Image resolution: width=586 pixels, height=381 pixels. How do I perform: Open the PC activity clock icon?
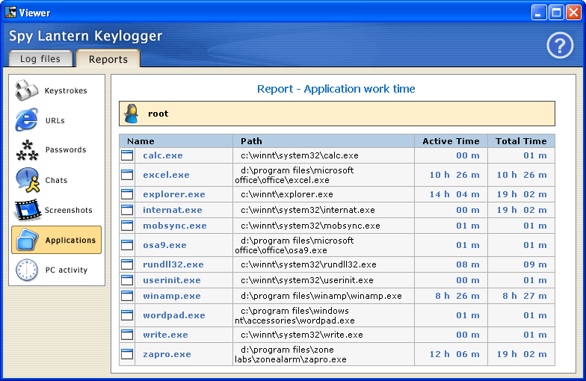[x=27, y=270]
